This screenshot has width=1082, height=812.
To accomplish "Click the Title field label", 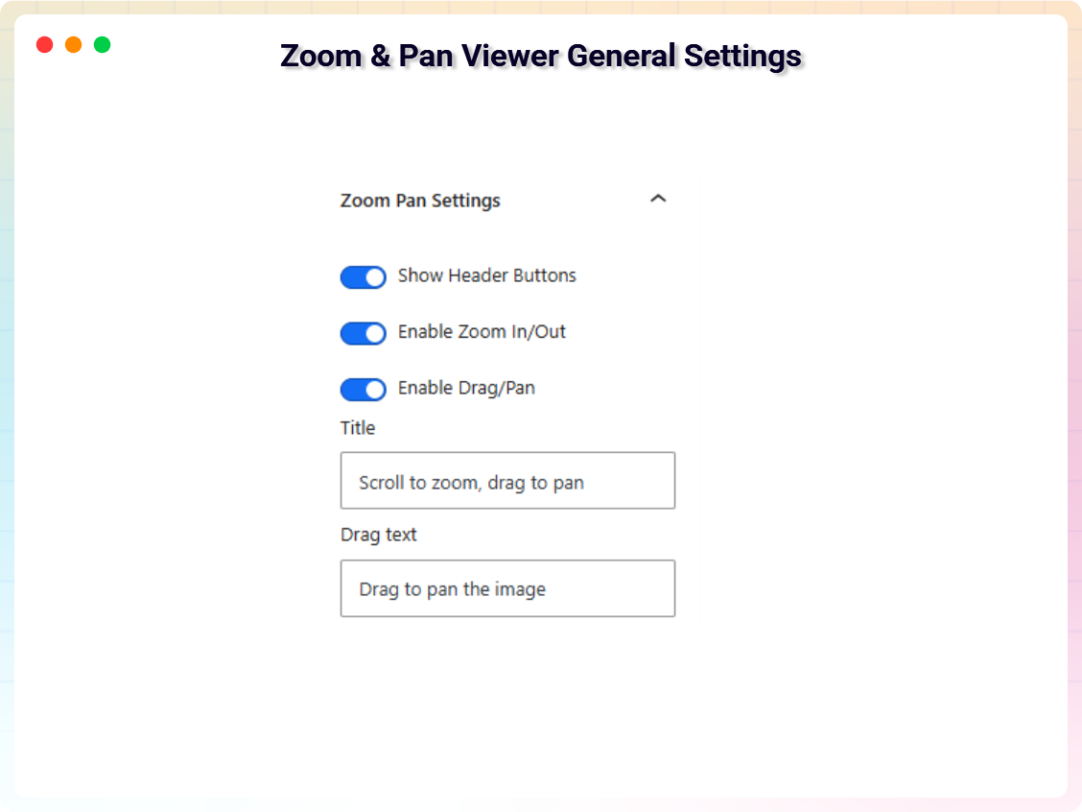I will point(357,428).
